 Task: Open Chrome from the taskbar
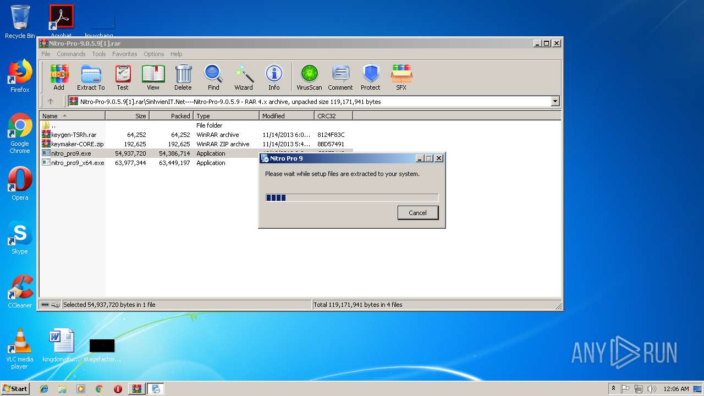click(99, 389)
